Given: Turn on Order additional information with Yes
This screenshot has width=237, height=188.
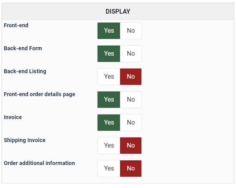Looking at the screenshot, I should 109,169.
